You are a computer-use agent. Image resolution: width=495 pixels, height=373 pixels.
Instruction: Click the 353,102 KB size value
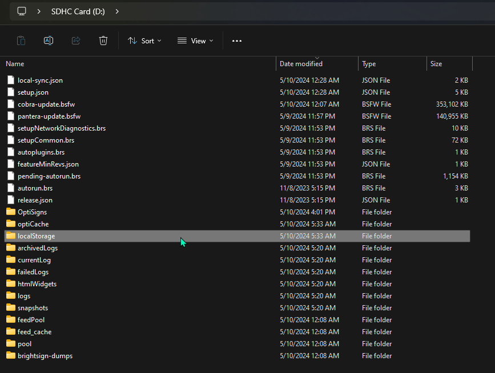coord(452,104)
